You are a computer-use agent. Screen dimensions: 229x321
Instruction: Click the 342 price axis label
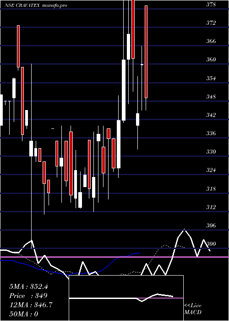(211, 115)
